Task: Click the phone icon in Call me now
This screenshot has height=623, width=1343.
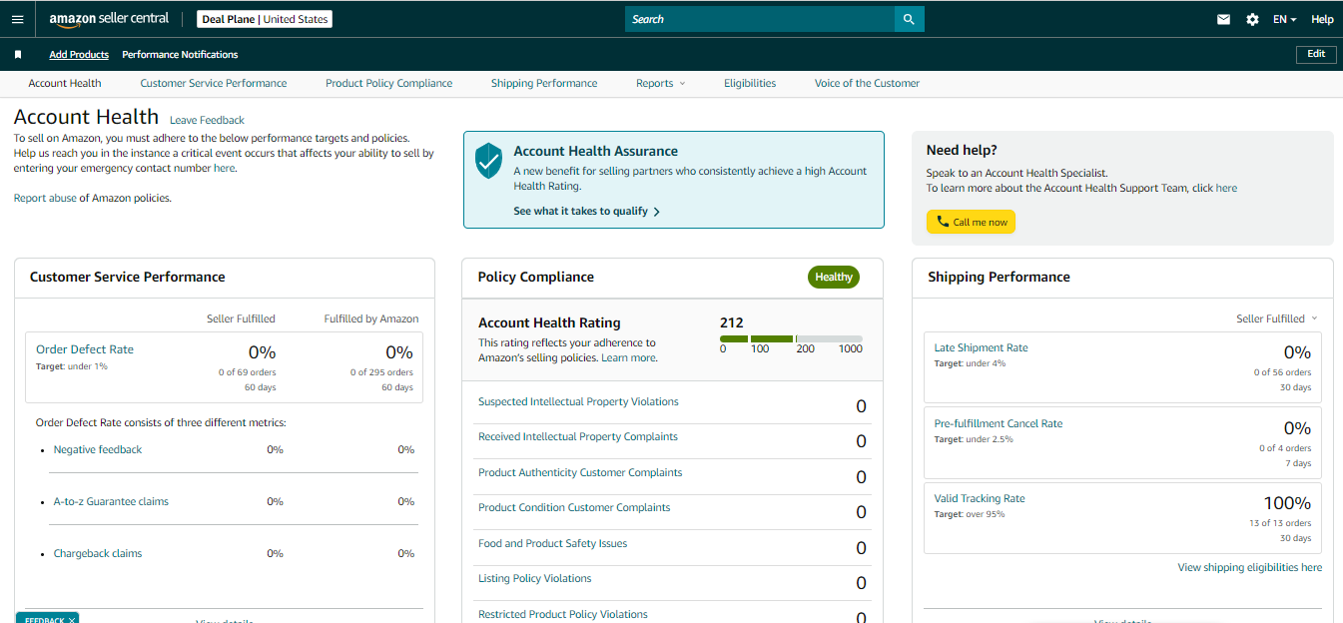Action: 943,222
